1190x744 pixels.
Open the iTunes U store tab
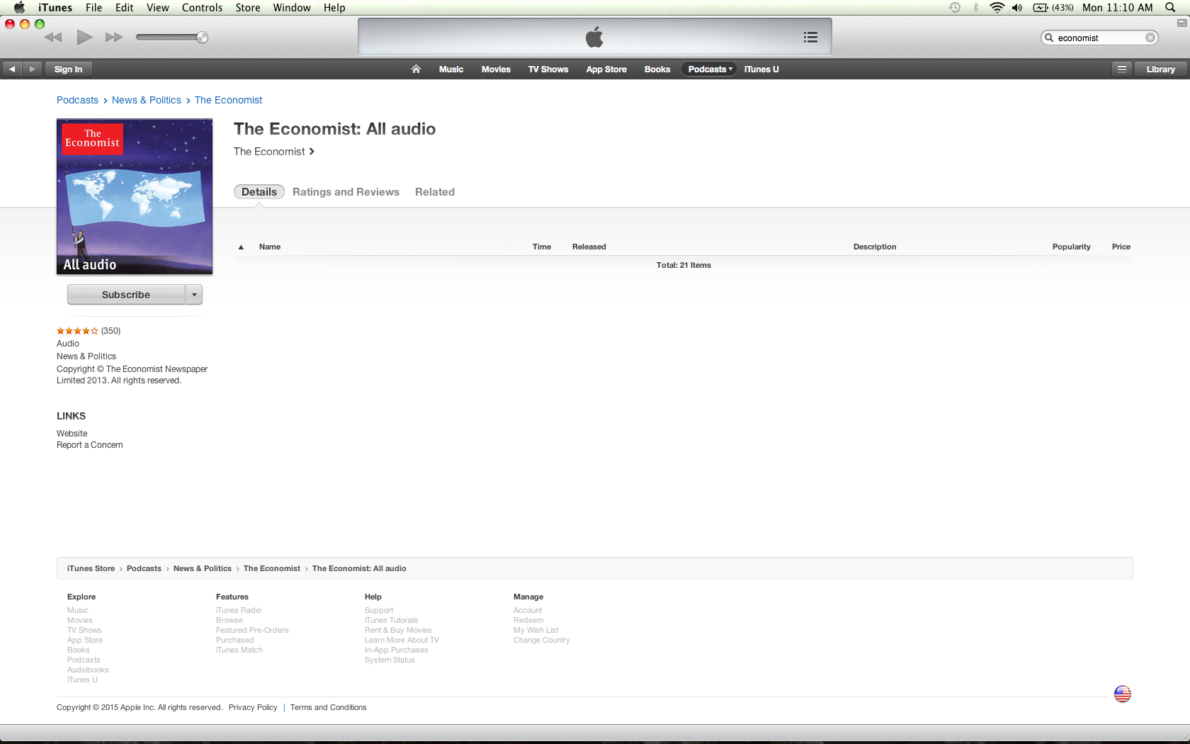tap(761, 69)
